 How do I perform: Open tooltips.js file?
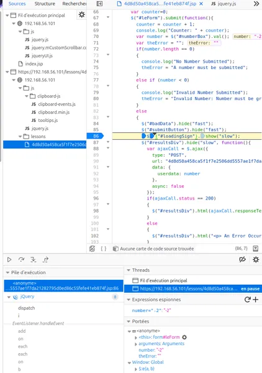[x=45, y=121]
